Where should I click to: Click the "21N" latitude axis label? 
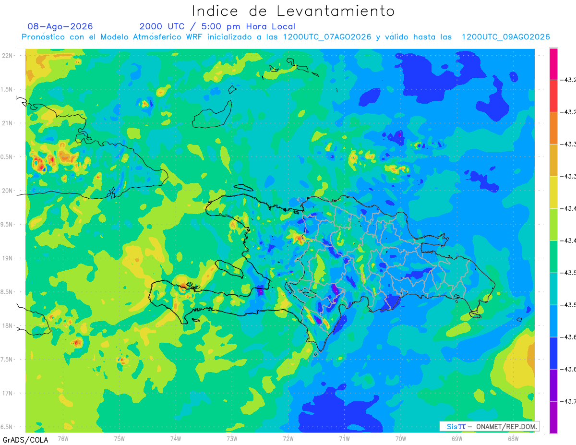pyautogui.click(x=7, y=123)
